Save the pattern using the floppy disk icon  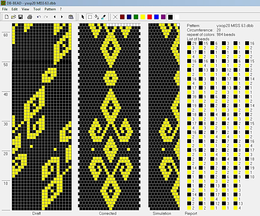pos(21,17)
